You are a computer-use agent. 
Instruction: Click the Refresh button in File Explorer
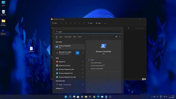(128, 28)
